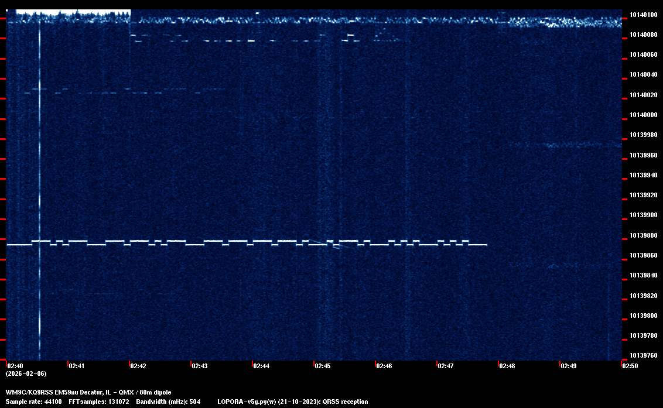663x408 pixels.
Task: Click the 02:40 time label
Action: pyautogui.click(x=15, y=366)
